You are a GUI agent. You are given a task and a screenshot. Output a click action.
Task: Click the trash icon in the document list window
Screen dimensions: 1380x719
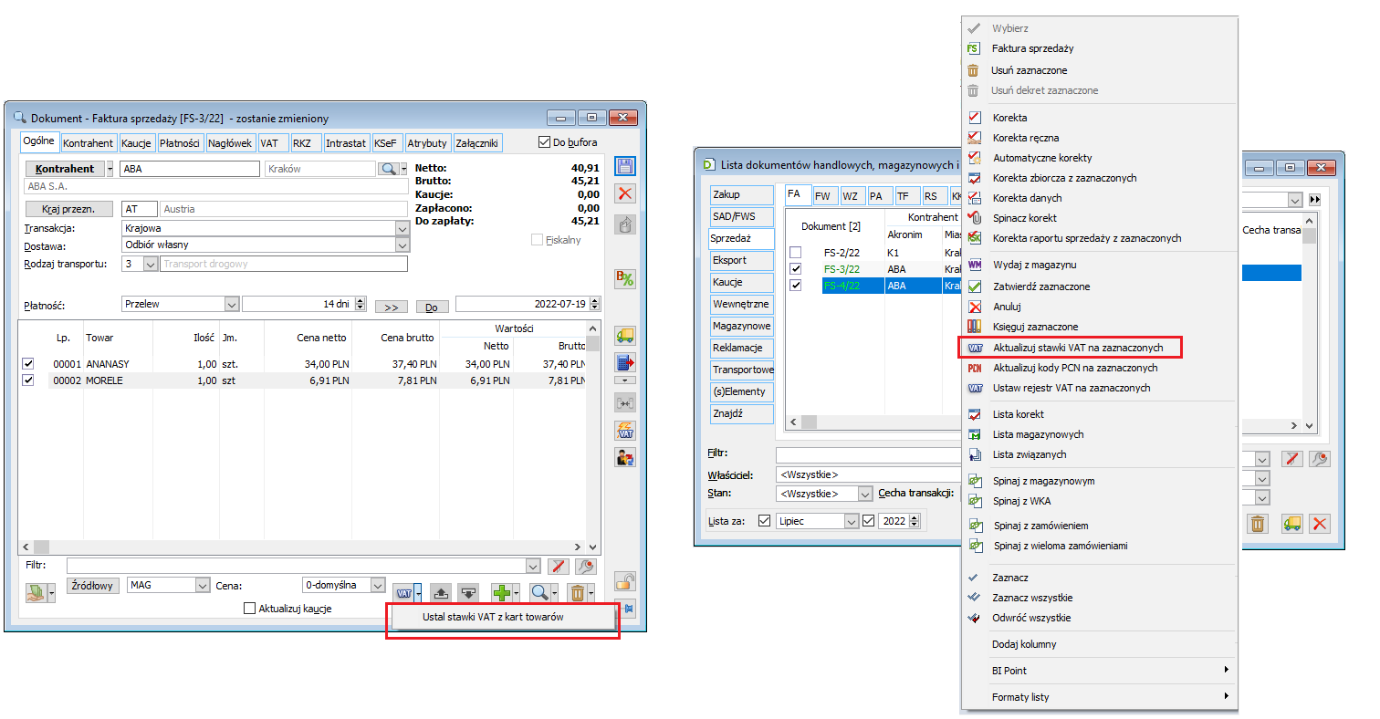1258,523
